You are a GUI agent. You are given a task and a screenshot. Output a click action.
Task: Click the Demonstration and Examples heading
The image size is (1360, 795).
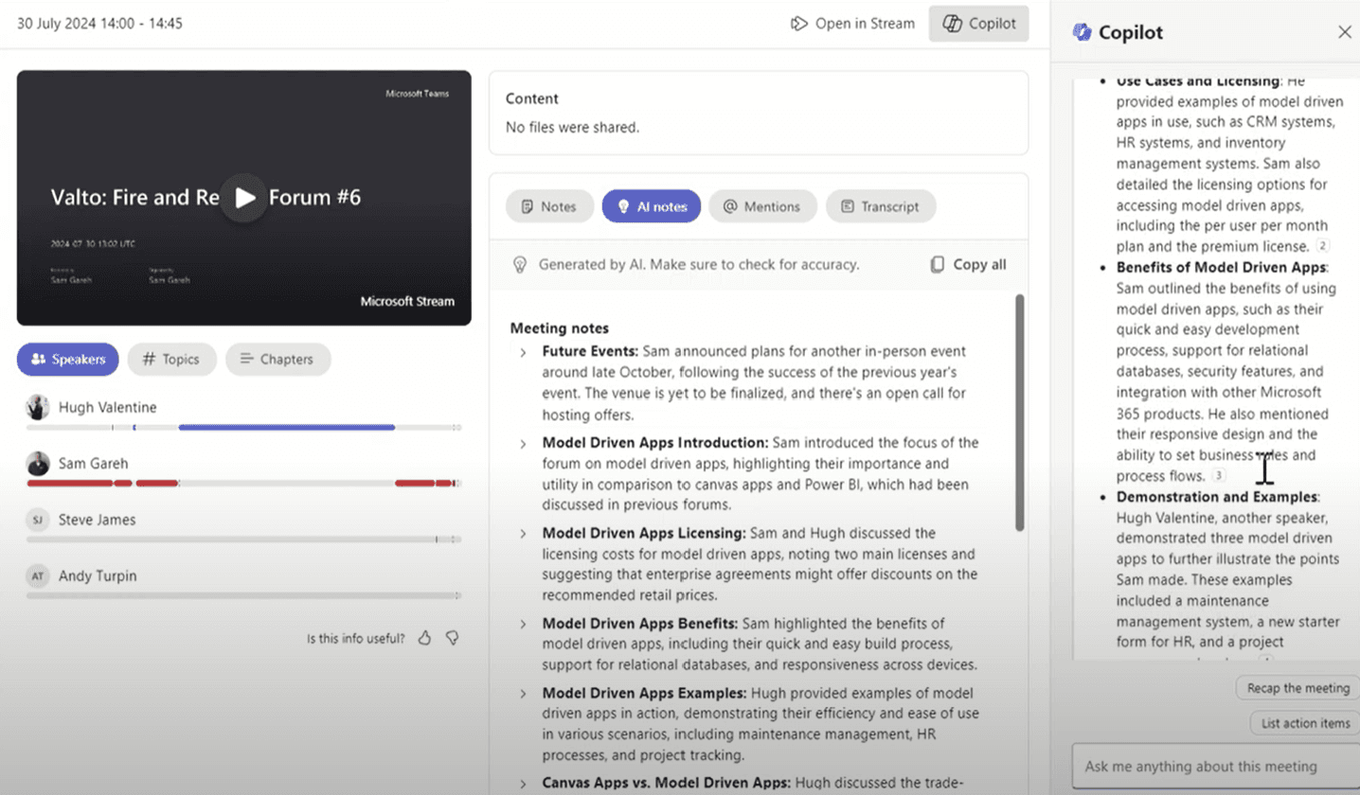pos(1217,496)
